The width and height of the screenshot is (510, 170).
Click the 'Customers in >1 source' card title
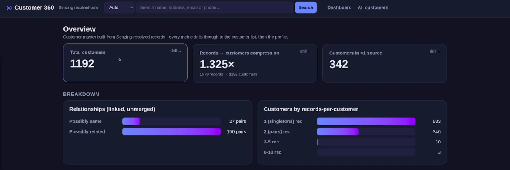(356, 53)
